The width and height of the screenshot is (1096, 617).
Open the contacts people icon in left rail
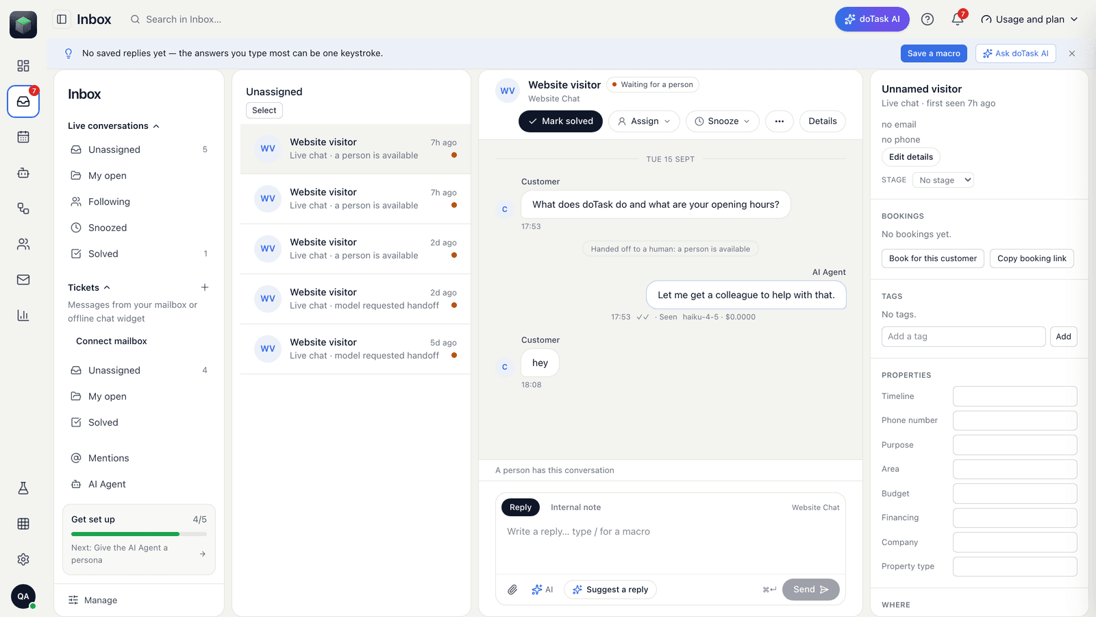click(x=23, y=244)
